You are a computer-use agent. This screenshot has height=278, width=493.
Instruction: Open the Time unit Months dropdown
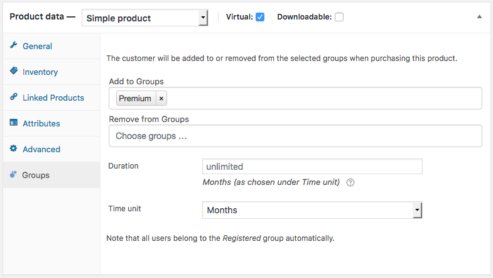312,210
